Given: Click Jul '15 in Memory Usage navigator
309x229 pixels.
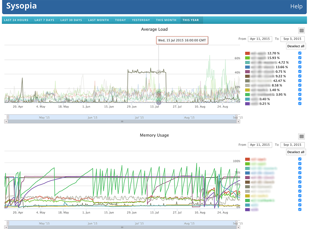Looking at the screenshot, I should (139, 224).
